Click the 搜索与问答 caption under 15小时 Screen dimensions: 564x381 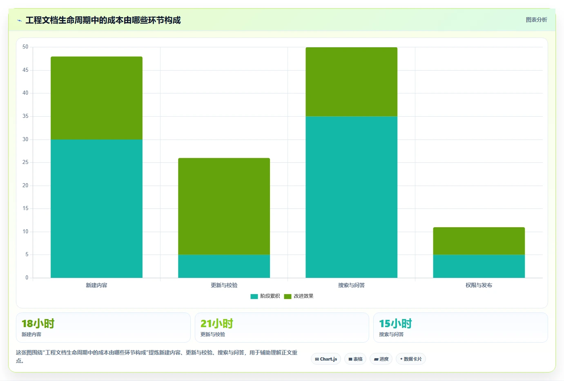391,334
